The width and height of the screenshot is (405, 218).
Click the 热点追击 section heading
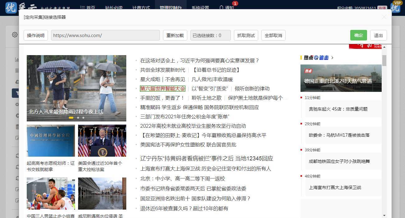(316, 58)
